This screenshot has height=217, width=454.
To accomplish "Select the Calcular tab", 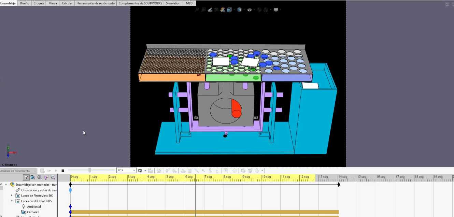I will click(67, 3).
